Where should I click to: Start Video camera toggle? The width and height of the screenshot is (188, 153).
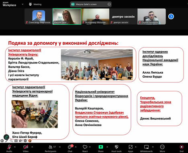[x=26, y=149]
